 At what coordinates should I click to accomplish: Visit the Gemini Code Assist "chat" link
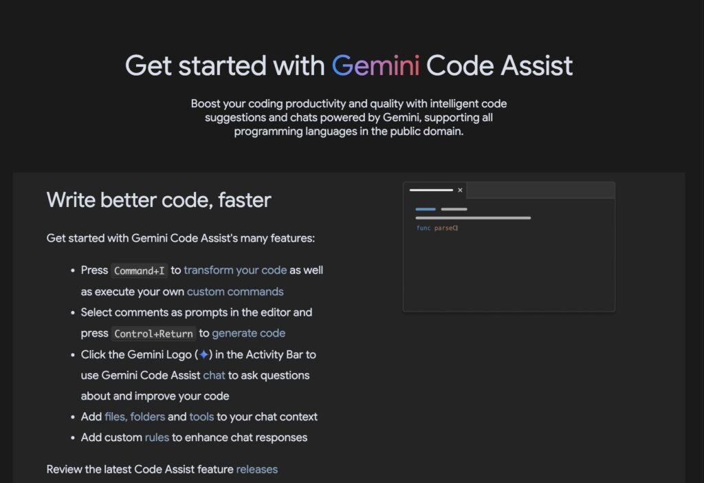tap(214, 375)
